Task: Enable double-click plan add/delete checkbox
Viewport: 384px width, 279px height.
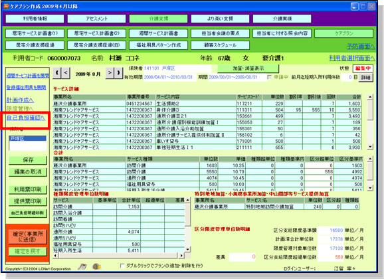Action: (122, 266)
